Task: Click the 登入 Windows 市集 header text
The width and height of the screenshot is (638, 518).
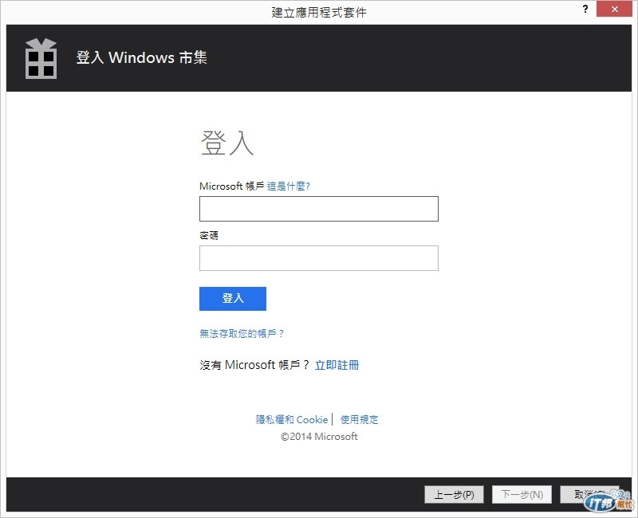Action: point(142,57)
